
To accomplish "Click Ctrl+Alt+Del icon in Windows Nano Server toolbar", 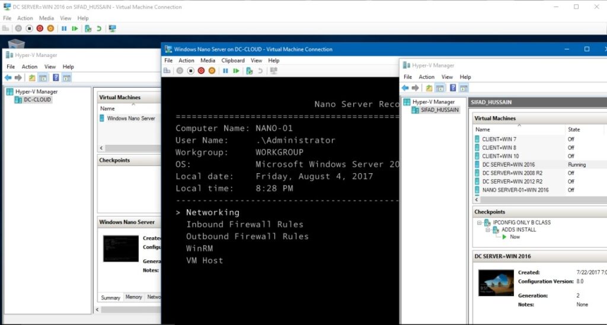I will 167,71.
